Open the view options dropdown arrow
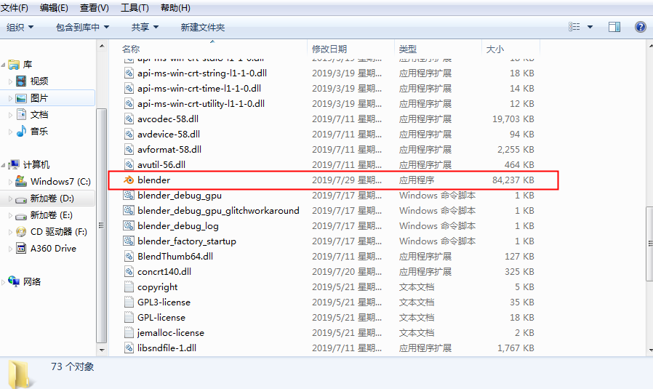Screen dimensions: 653x389 tap(590, 27)
